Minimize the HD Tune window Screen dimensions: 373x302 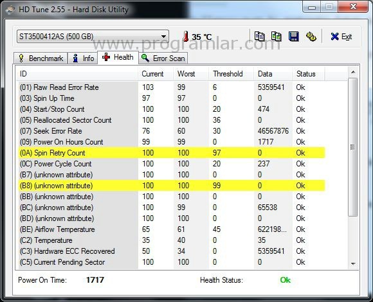(311, 7)
